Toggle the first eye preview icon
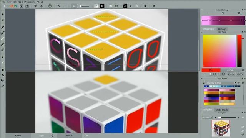Viewport: 246px width, 138px height. click(x=111, y=6)
